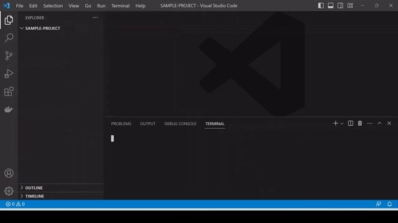Select the TERMINAL tab
398x223 pixels.
pyautogui.click(x=215, y=124)
